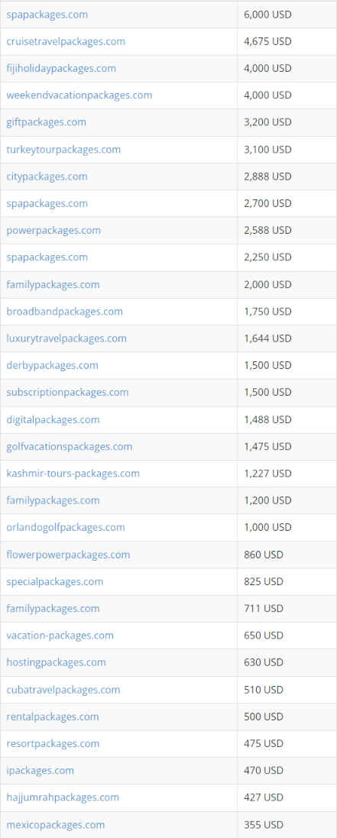The width and height of the screenshot is (337, 838).
Task: Open weekendvacationpackages.com
Action: (79, 95)
